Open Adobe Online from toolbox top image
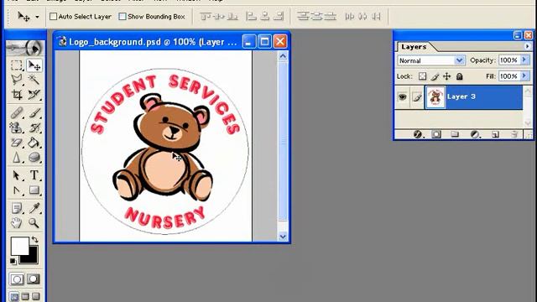The height and width of the screenshot is (302, 537). click(x=25, y=49)
